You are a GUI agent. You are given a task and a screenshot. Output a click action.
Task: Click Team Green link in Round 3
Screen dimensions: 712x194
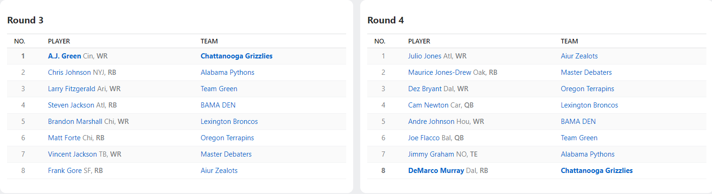coord(218,89)
